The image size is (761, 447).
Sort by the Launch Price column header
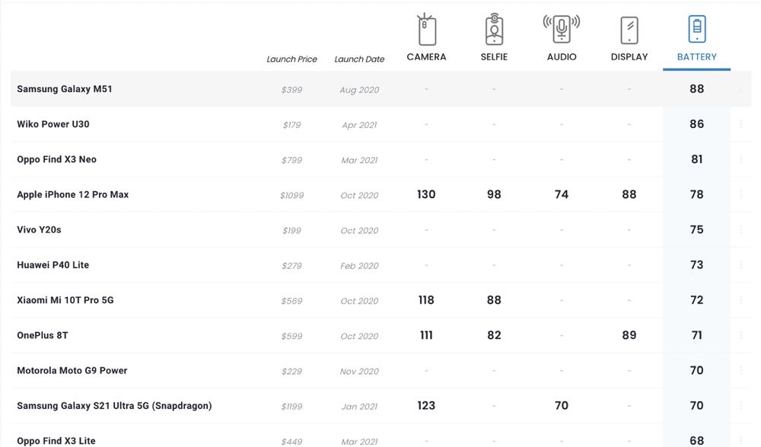(291, 59)
